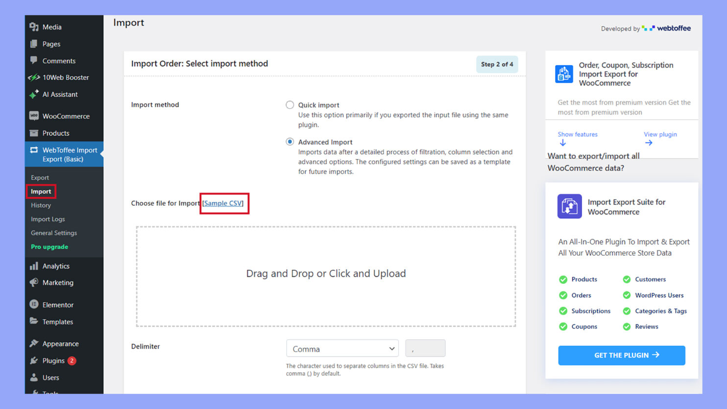The height and width of the screenshot is (409, 727).
Task: Download the Sample CSV file
Action: pyautogui.click(x=223, y=203)
